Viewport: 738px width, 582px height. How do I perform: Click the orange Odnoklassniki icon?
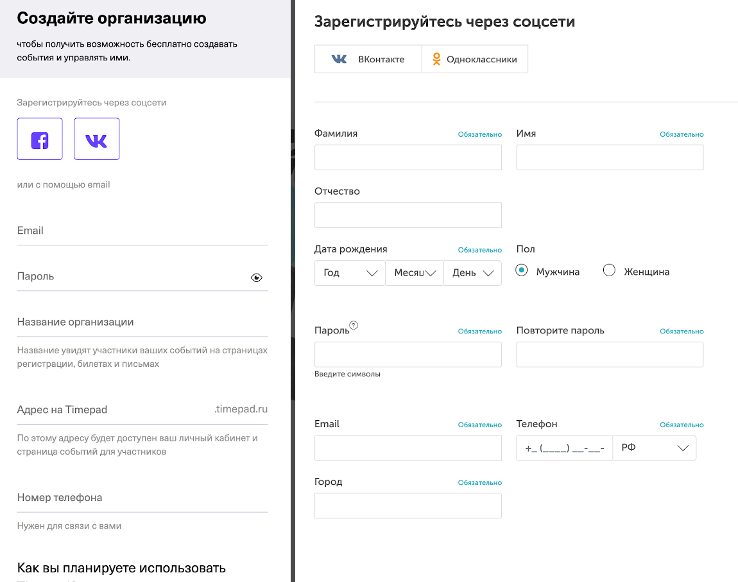pyautogui.click(x=436, y=58)
